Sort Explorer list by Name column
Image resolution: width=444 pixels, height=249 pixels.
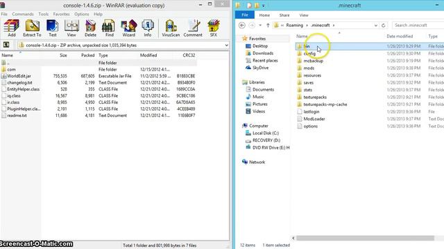tap(302, 36)
